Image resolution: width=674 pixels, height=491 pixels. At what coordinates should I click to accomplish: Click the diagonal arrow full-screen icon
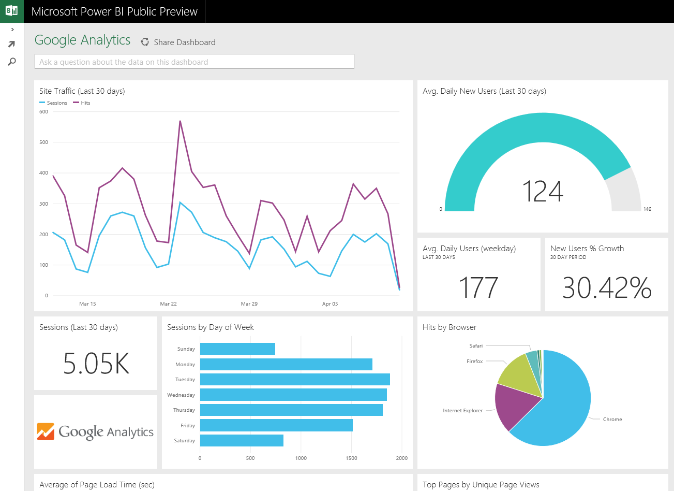tap(11, 44)
